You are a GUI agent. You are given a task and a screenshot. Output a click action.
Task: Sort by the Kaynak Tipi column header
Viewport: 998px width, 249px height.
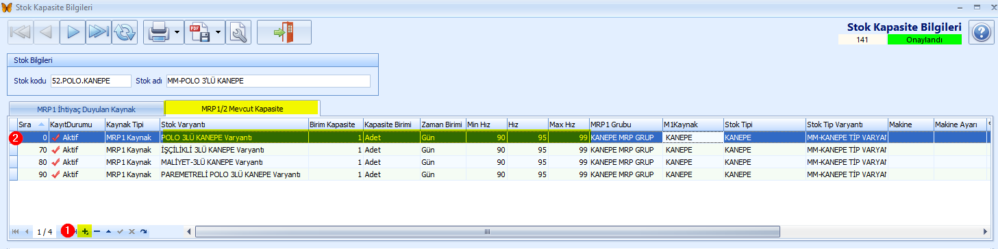pos(132,124)
